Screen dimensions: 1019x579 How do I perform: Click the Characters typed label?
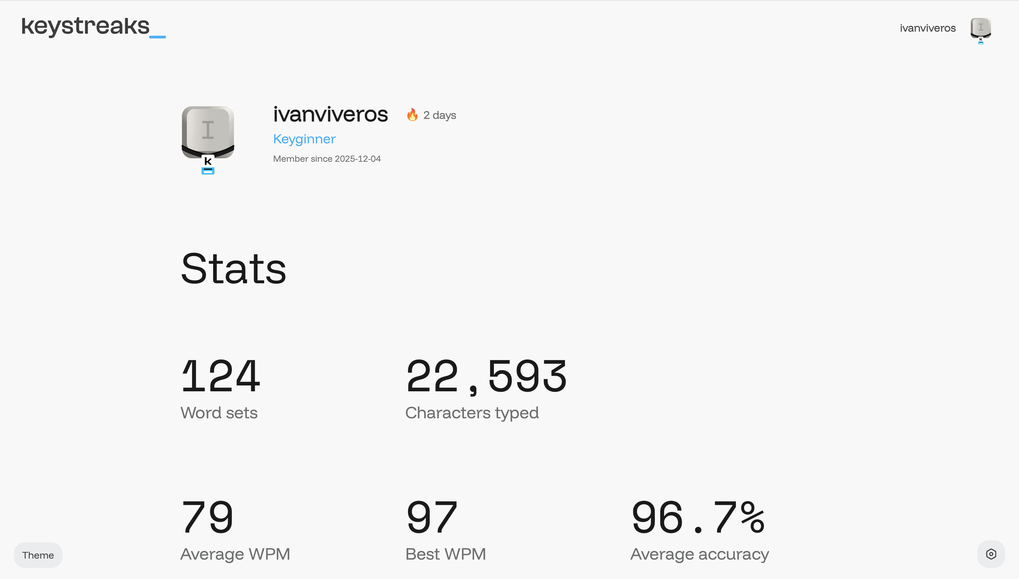[472, 413]
